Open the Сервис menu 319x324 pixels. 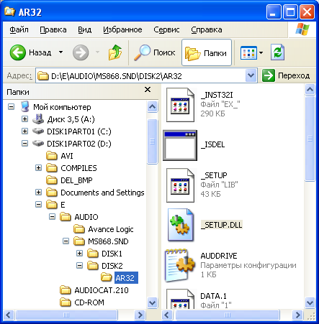pyautogui.click(x=166, y=29)
